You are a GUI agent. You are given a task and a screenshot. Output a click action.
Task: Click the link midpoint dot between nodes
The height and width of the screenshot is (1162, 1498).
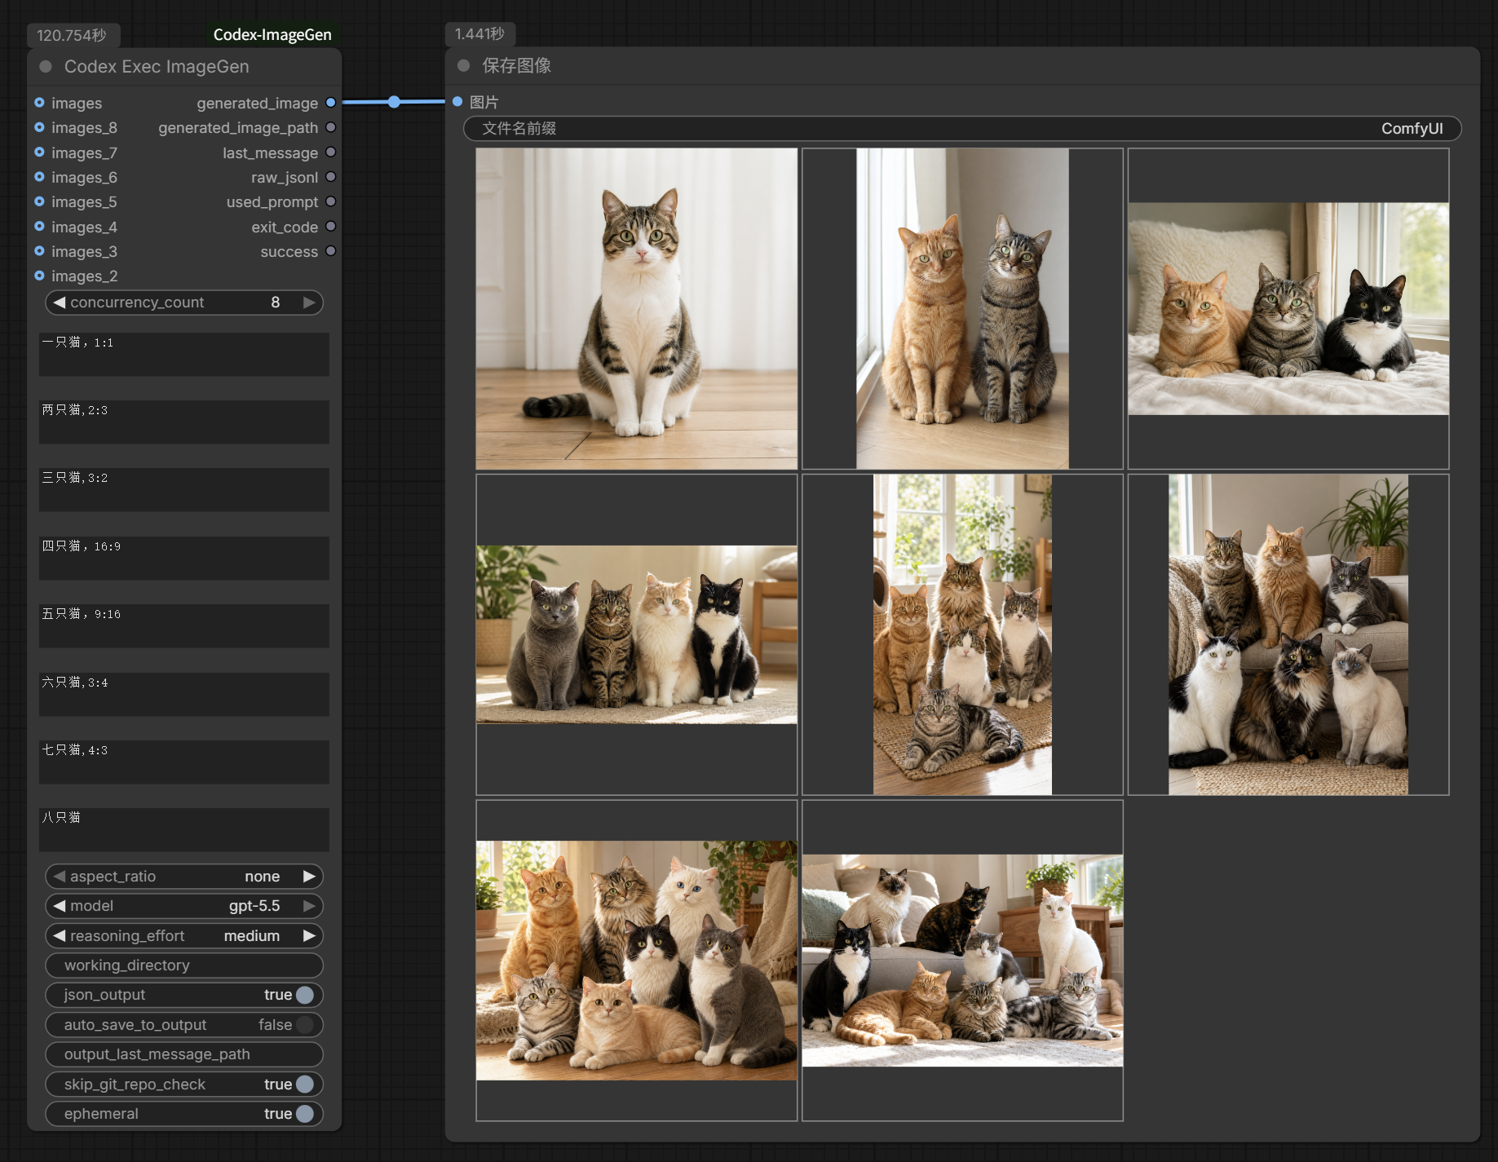coord(394,102)
